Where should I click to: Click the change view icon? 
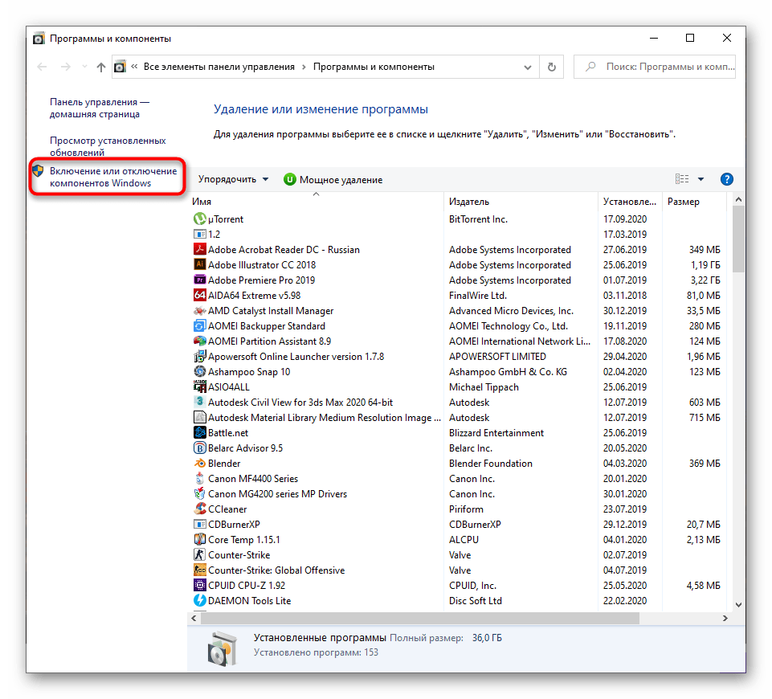682,178
